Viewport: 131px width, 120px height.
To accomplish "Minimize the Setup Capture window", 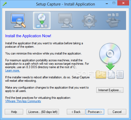I will [x=107, y=3].
